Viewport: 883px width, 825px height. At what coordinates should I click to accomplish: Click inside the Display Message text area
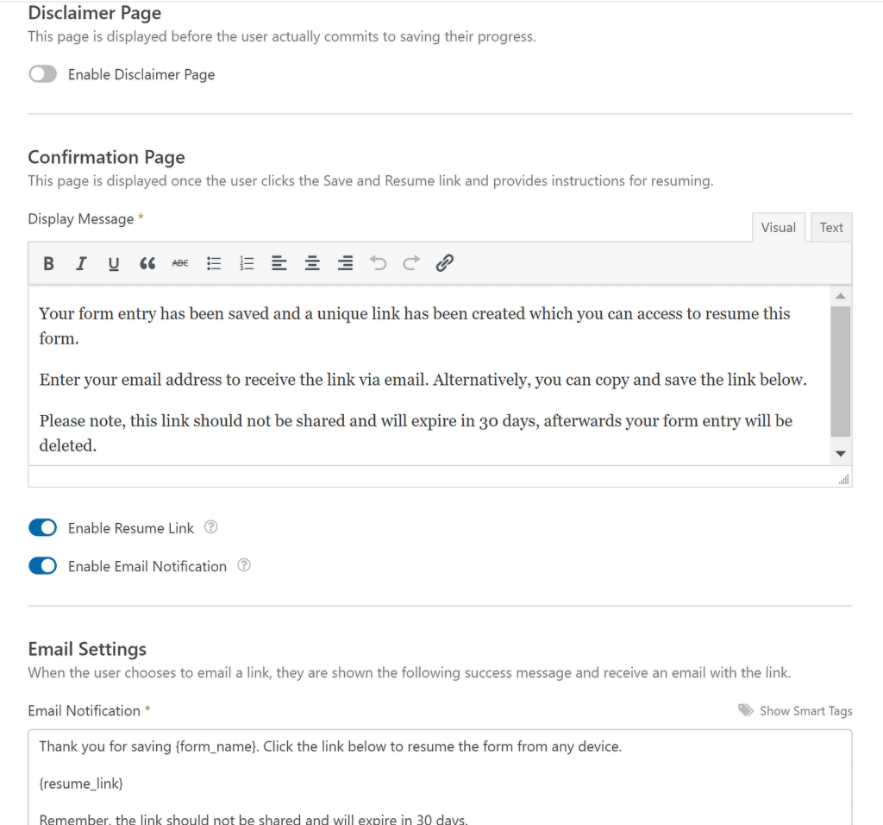coord(429,375)
